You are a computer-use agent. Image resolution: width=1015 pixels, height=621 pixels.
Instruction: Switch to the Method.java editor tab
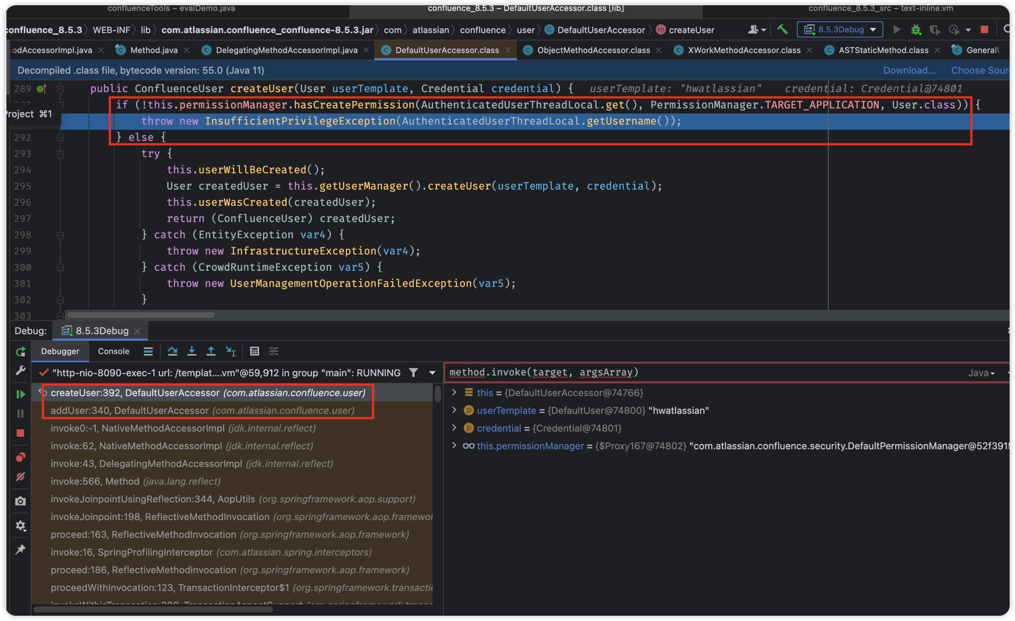pos(153,50)
